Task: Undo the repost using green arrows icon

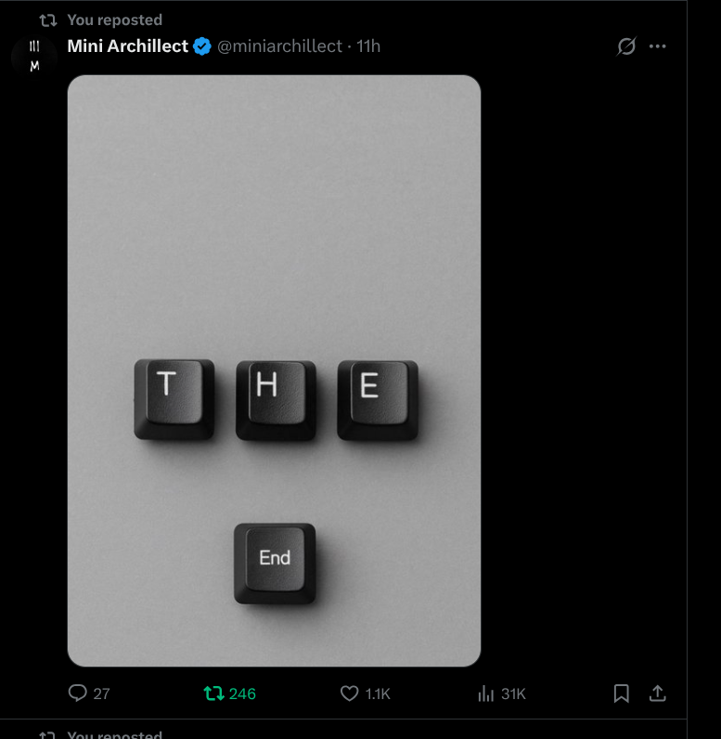Action: [x=214, y=694]
